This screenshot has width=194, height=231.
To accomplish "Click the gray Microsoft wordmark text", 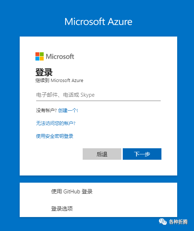I will point(60,57).
